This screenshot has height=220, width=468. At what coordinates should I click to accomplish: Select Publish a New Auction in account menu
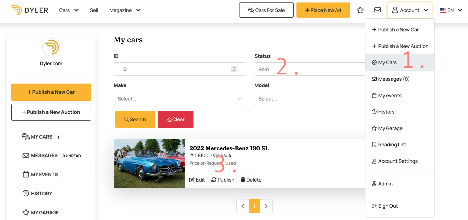click(x=400, y=46)
